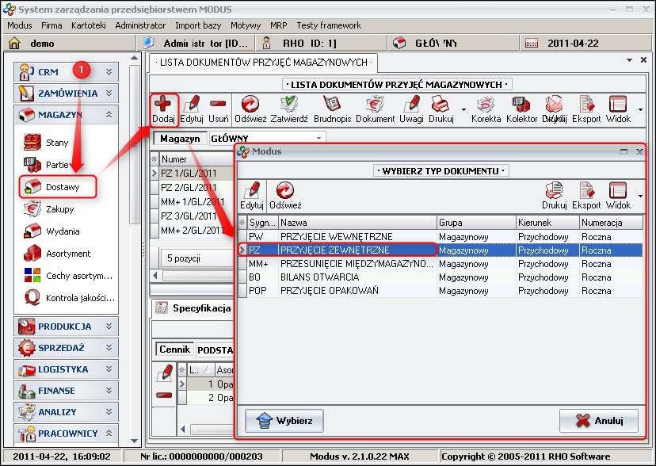
Task: Click the Korekta correction icon
Action: click(x=486, y=108)
